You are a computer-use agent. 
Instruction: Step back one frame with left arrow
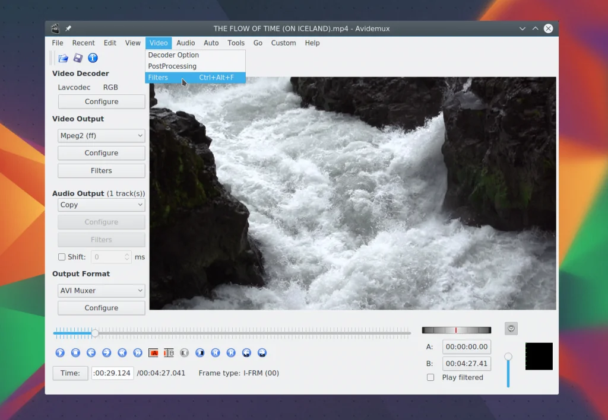pyautogui.click(x=91, y=353)
